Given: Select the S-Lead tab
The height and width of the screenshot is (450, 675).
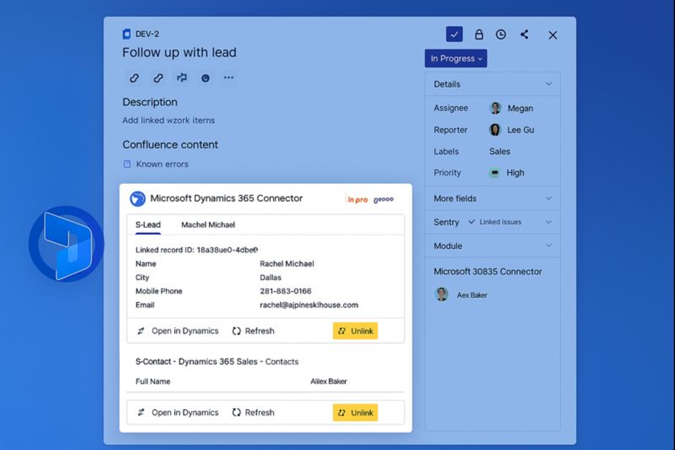Looking at the screenshot, I should pos(147,225).
